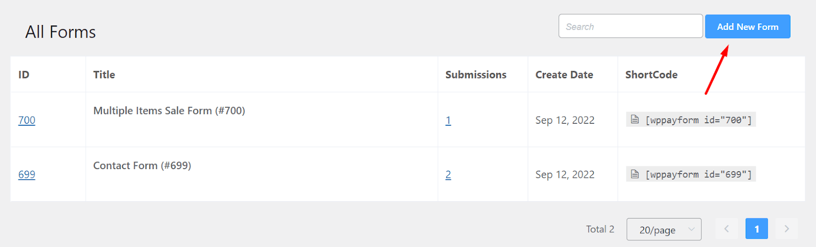Select the wppayform id="699" shortcode text
The width and height of the screenshot is (816, 247).
[698, 175]
